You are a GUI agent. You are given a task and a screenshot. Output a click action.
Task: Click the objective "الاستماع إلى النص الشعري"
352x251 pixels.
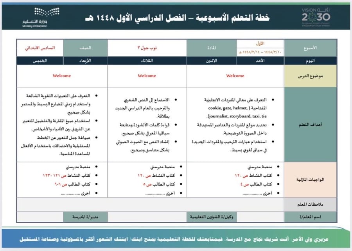147,100
